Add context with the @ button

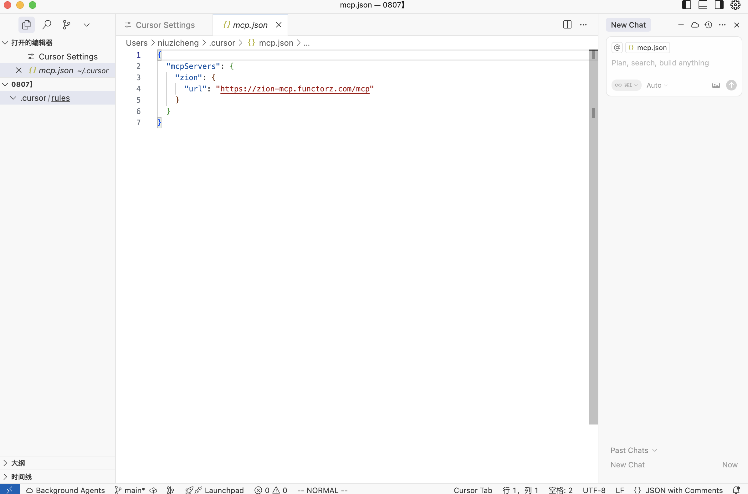coord(617,48)
